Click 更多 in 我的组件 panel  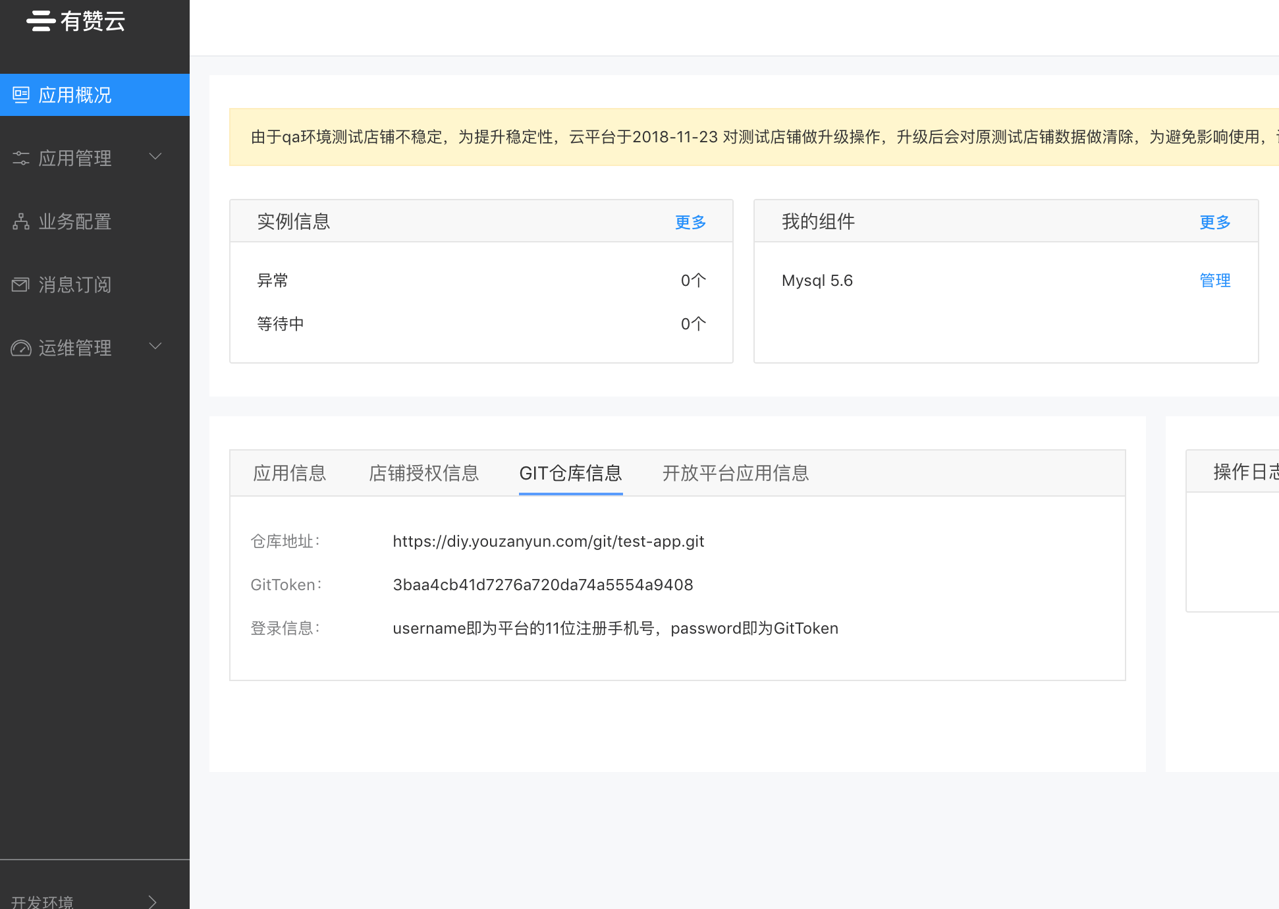point(1215,222)
